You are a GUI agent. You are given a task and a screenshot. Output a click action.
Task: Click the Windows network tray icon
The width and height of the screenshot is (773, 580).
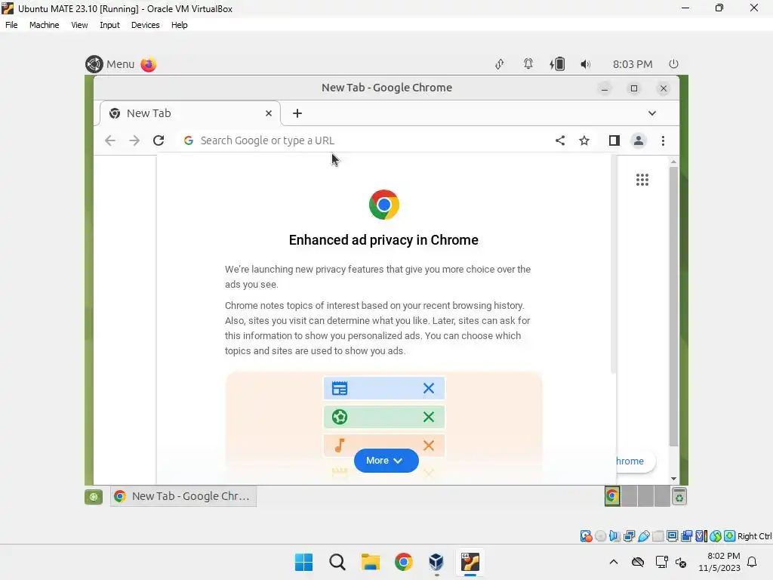661,562
